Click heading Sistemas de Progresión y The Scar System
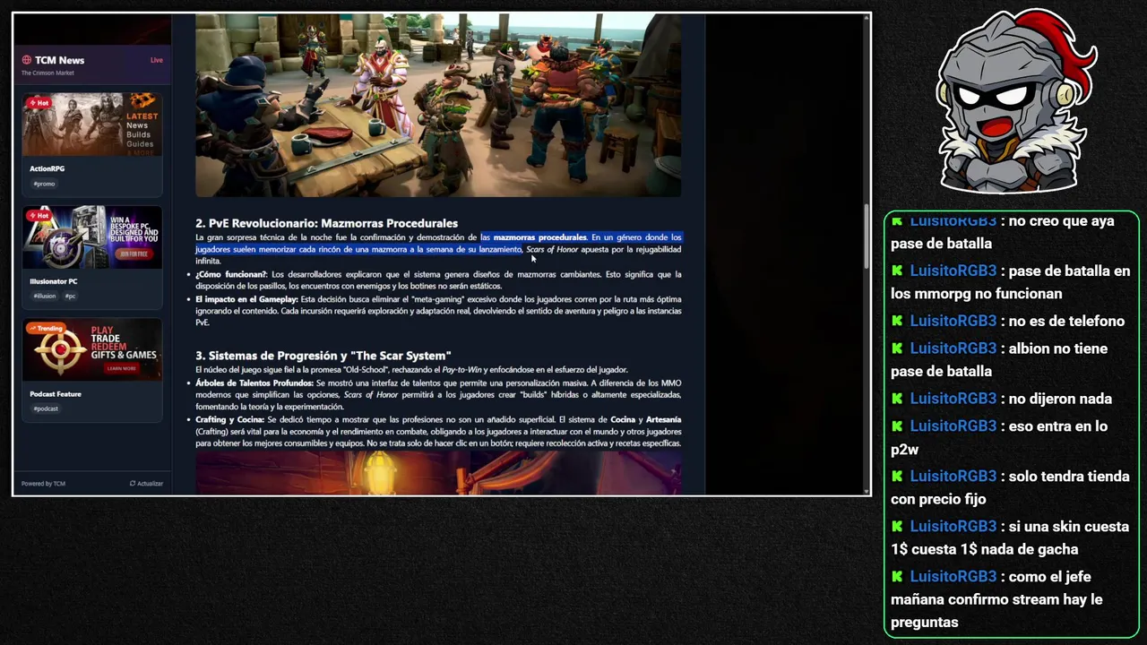This screenshot has height=645, width=1147. (323, 356)
